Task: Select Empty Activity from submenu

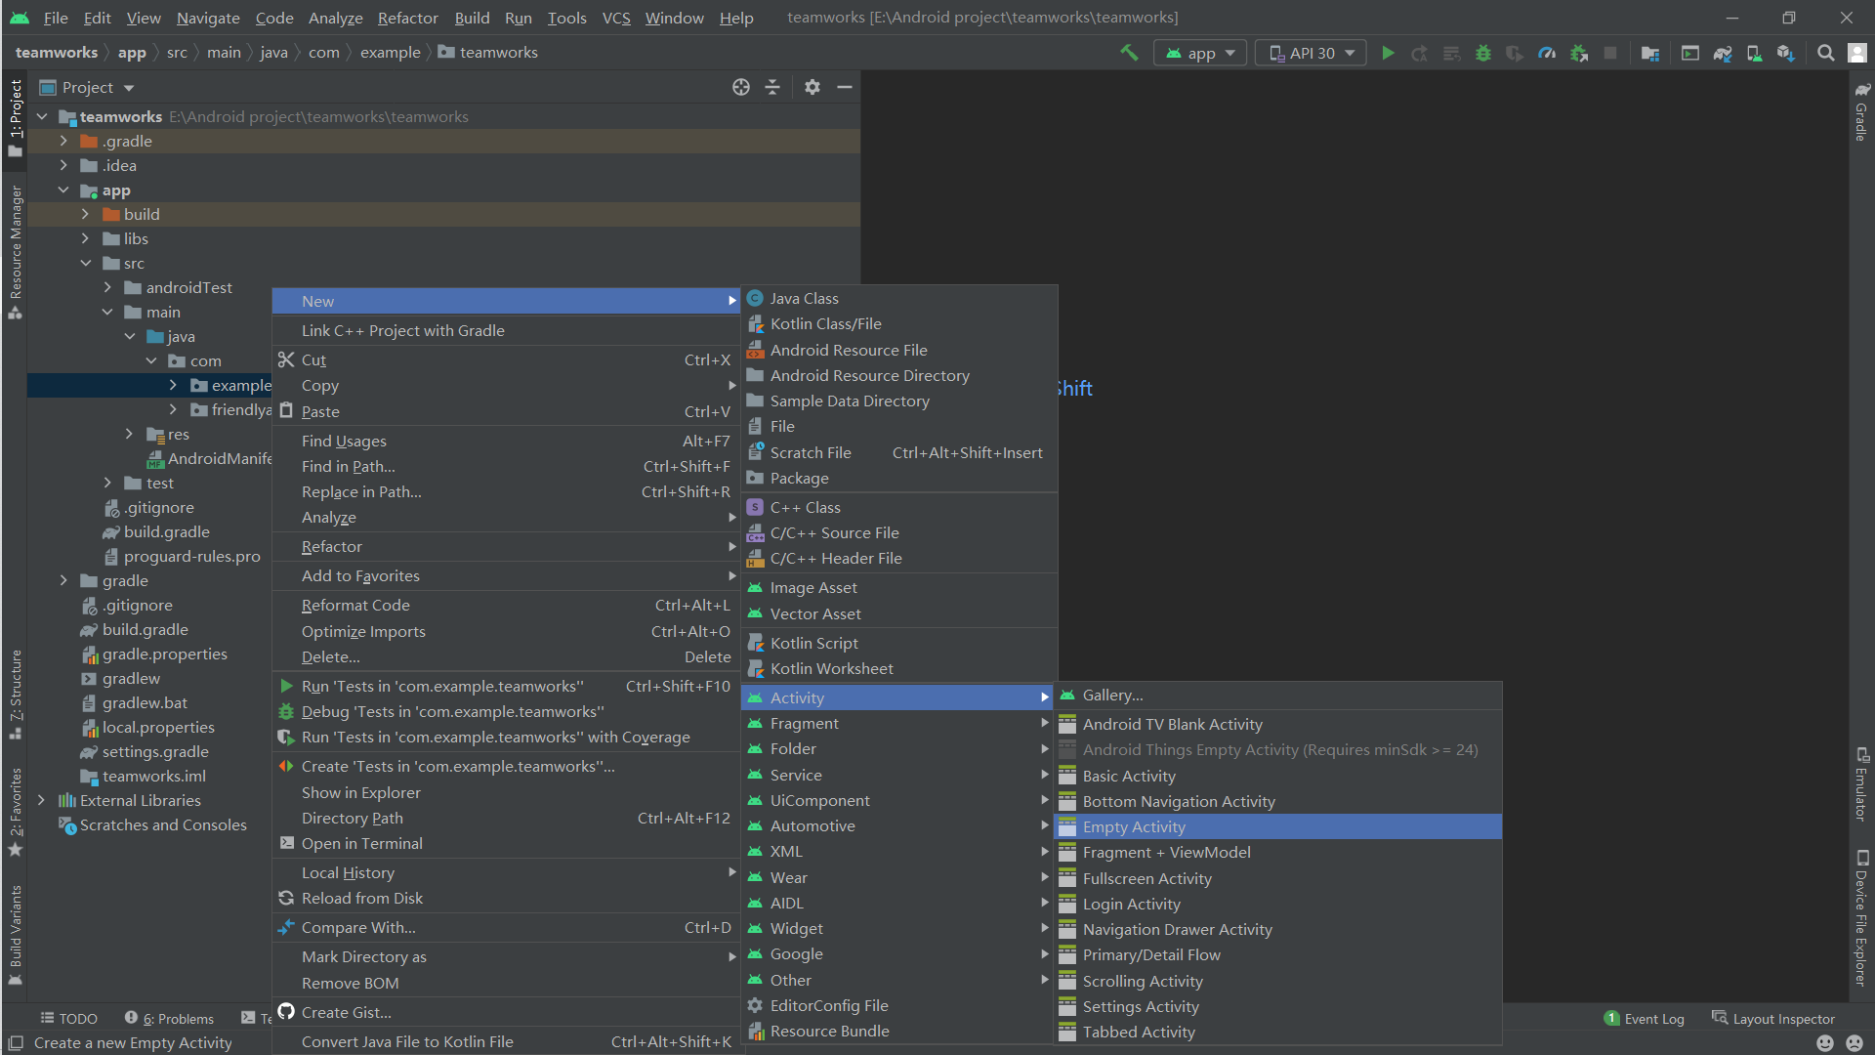Action: pyautogui.click(x=1134, y=826)
